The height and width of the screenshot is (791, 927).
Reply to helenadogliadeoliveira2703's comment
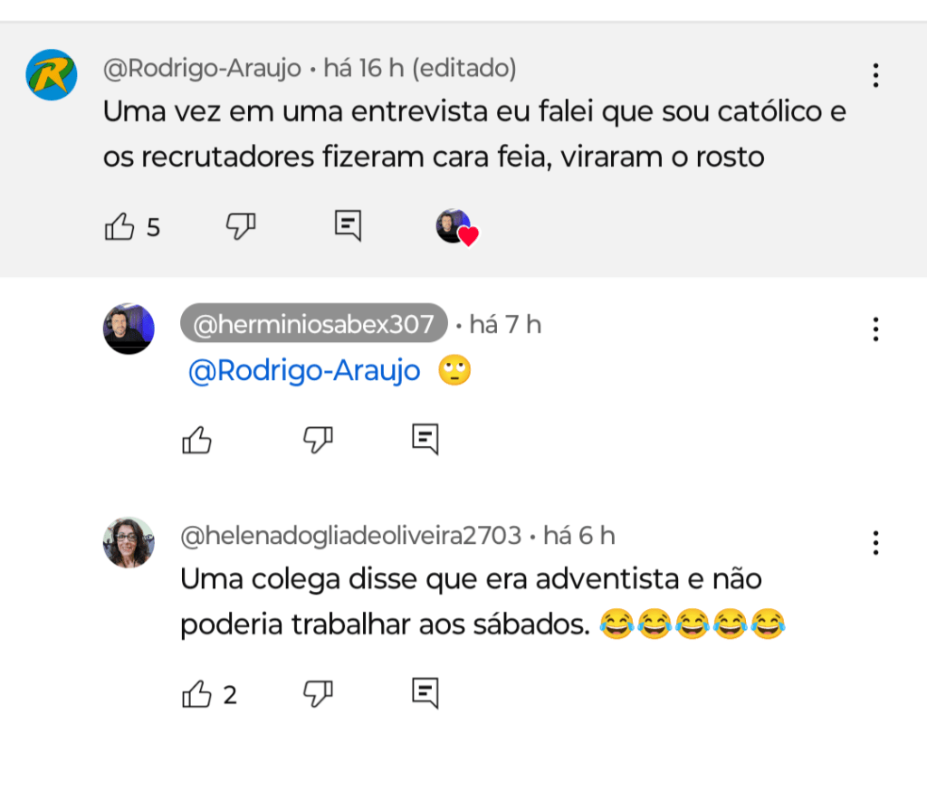425,693
